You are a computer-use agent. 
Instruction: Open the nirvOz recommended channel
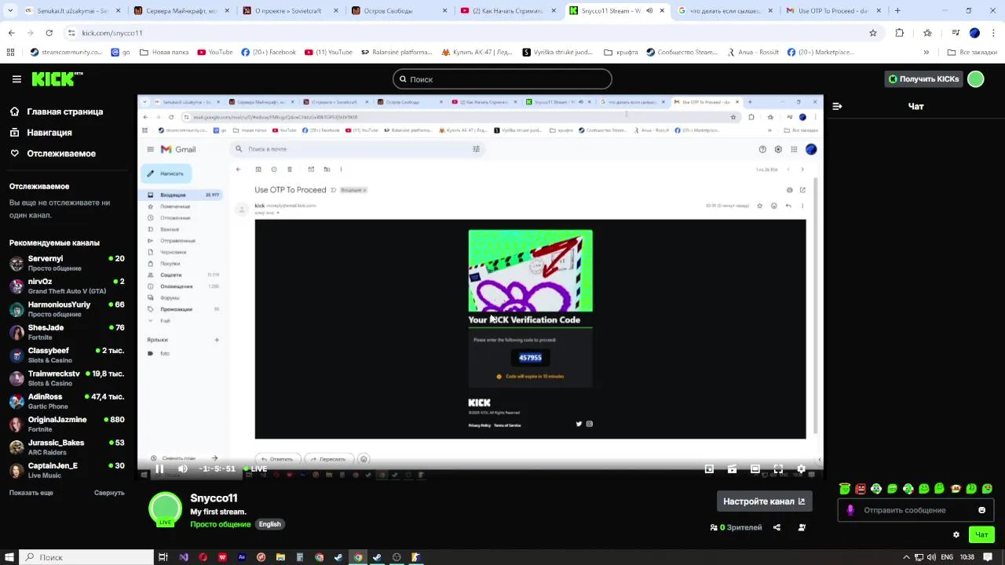click(67, 286)
